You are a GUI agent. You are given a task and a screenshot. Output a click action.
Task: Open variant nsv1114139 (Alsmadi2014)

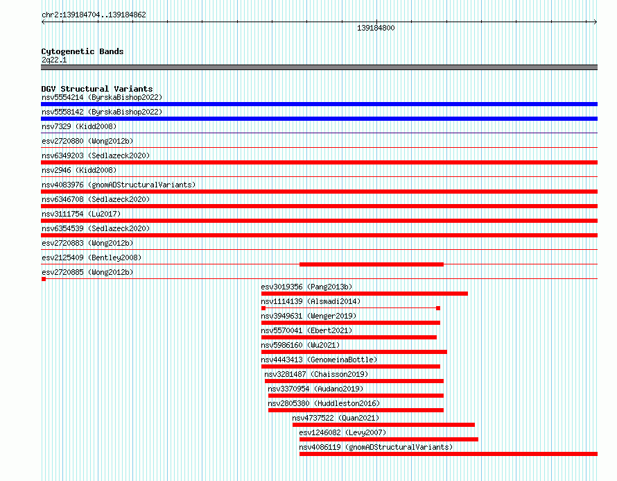pos(311,301)
